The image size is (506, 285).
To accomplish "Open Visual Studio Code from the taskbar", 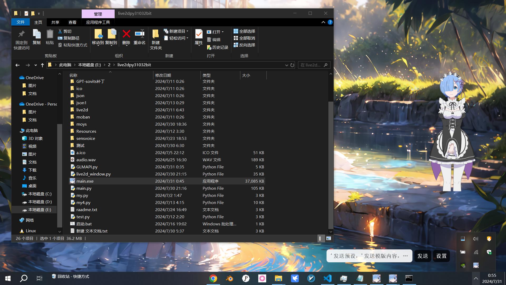I will (x=328, y=278).
